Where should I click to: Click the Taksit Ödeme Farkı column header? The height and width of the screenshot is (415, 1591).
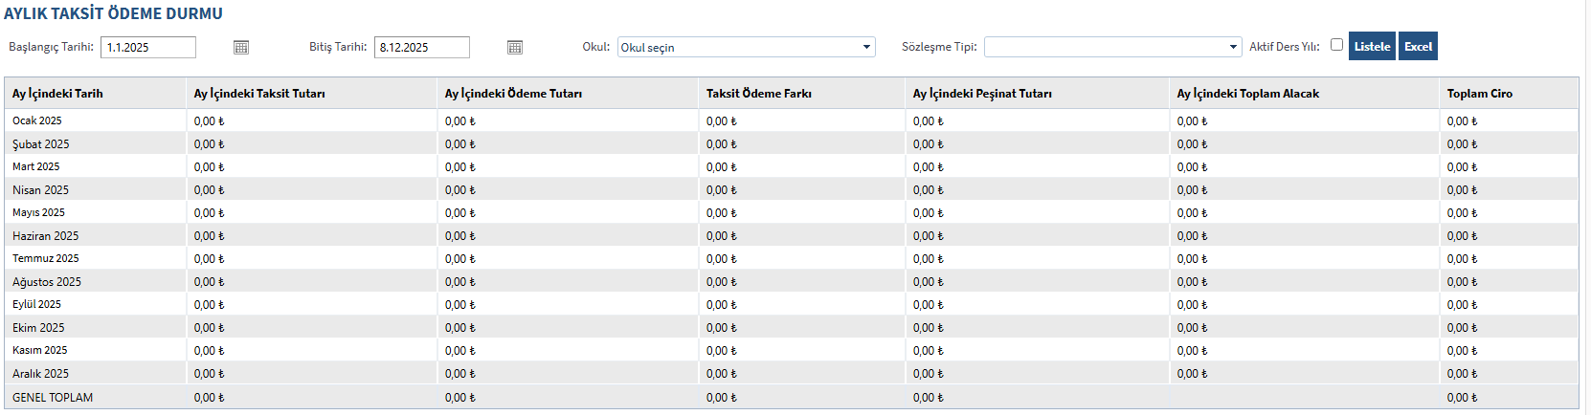(759, 94)
